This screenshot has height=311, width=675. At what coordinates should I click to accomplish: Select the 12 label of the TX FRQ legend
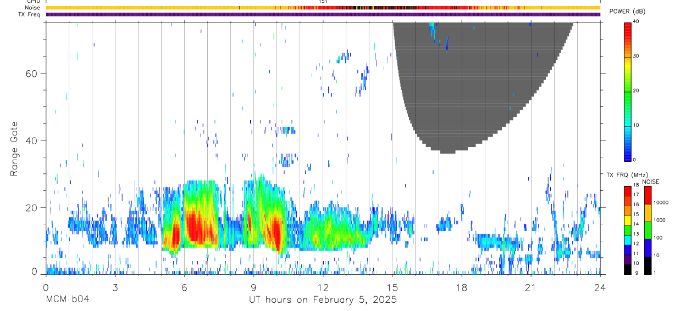636,244
